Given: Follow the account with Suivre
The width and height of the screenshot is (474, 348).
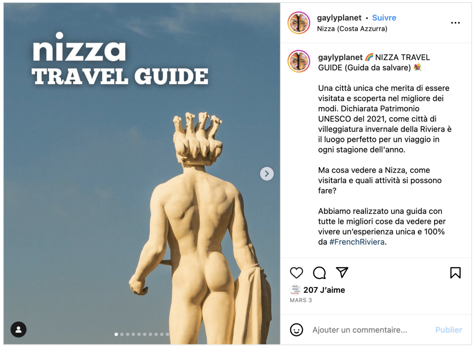Looking at the screenshot, I should pos(384,18).
